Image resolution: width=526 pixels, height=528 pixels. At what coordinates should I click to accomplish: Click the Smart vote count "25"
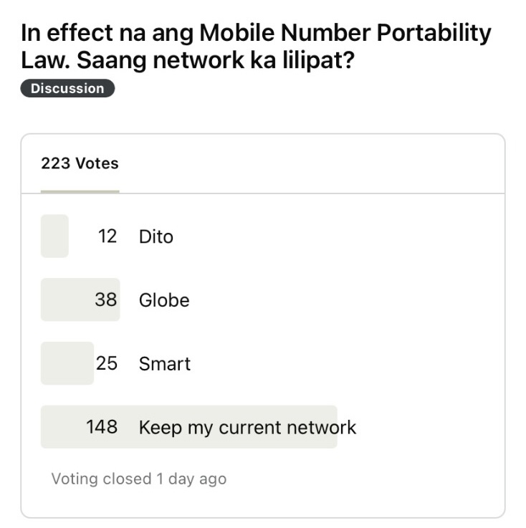click(x=107, y=364)
